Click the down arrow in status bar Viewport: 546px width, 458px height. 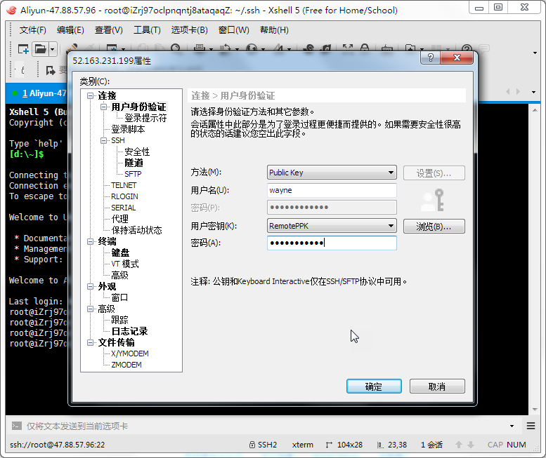click(471, 445)
